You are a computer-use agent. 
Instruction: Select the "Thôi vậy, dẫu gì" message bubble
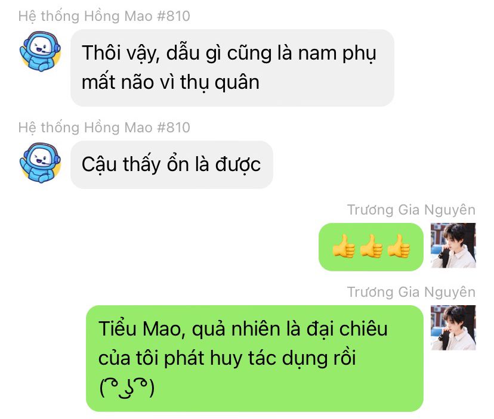(232, 68)
